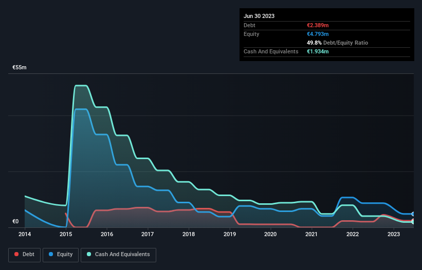Click the €1.934m cash value
This screenshot has height=270, width=422.
[318, 51]
